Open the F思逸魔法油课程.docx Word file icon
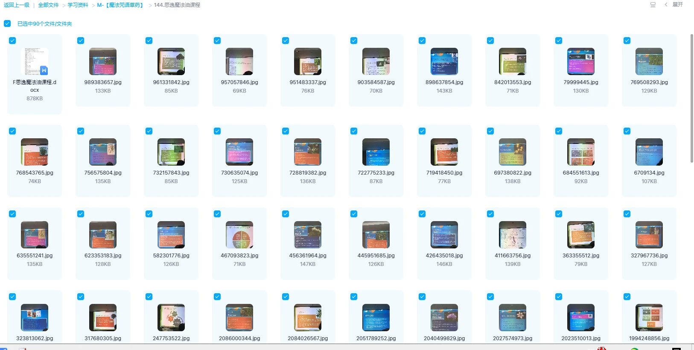This screenshot has height=350, width=694. coord(35,61)
